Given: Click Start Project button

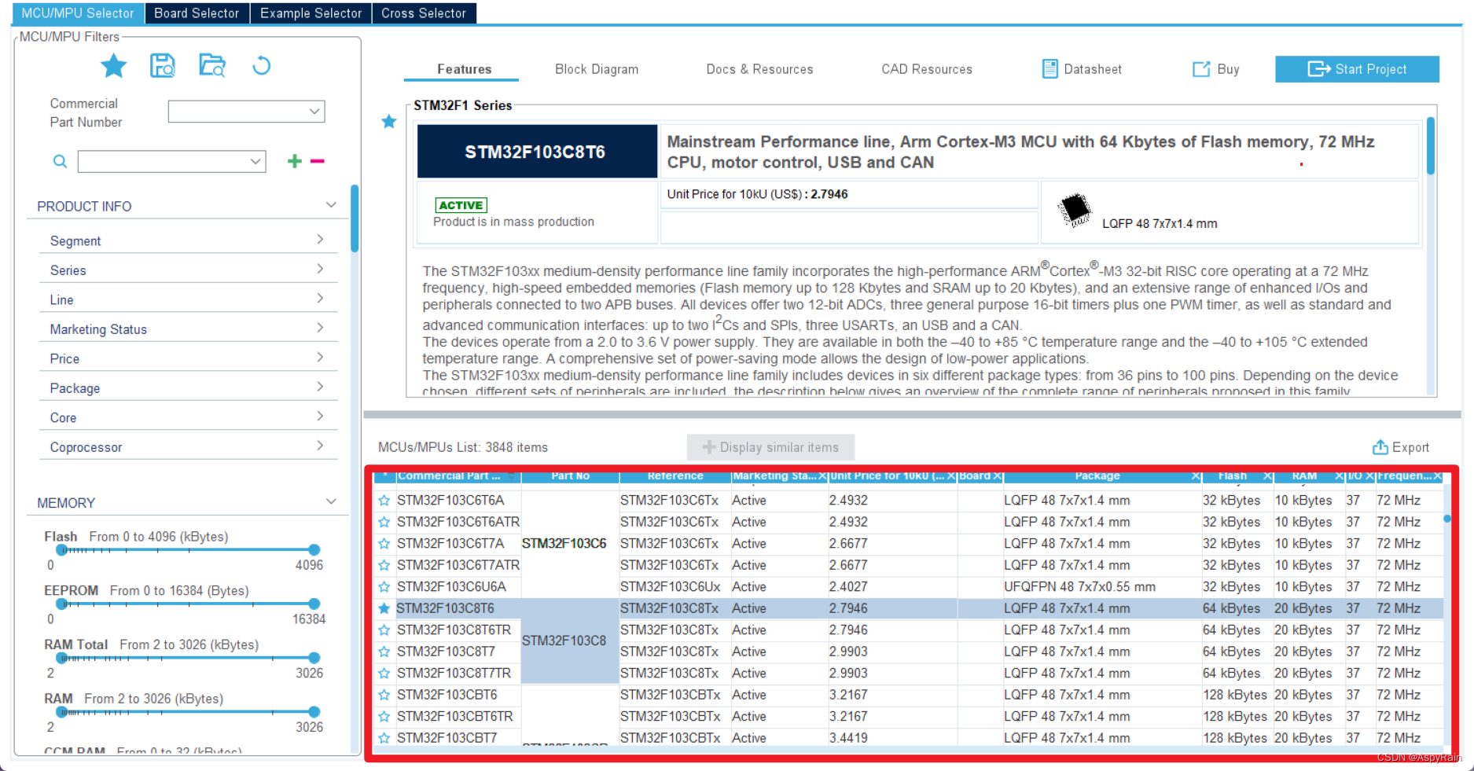Looking at the screenshot, I should (x=1357, y=69).
